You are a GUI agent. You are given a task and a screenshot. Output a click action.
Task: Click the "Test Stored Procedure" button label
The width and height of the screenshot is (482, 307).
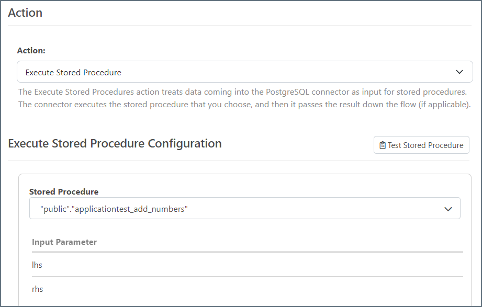pos(425,145)
